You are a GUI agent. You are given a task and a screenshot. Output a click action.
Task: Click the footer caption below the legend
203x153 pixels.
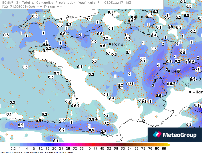pos(37,152)
